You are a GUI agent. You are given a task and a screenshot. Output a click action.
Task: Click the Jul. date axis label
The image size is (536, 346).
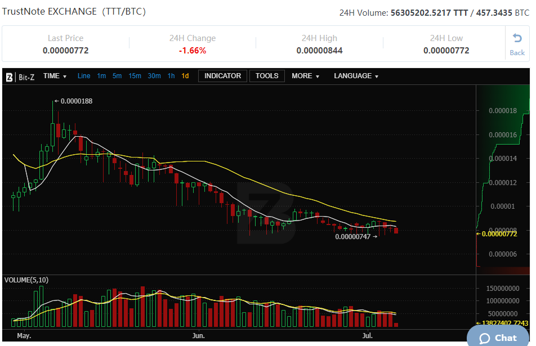[368, 336]
